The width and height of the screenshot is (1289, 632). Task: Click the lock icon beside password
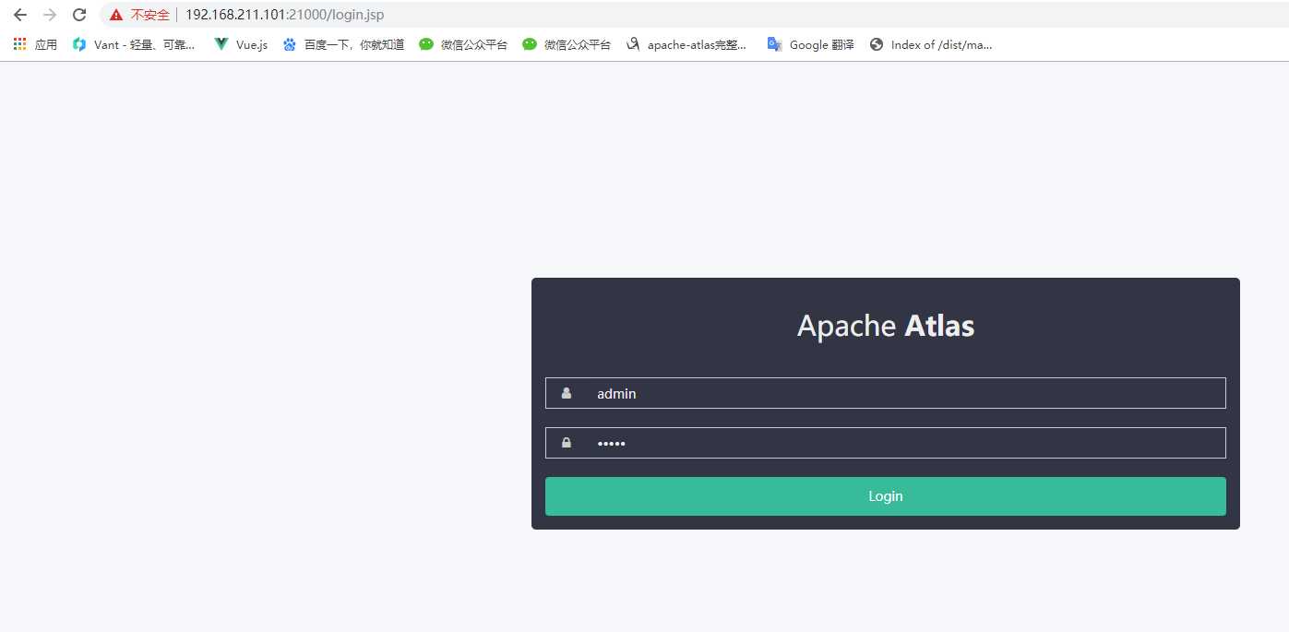(567, 443)
